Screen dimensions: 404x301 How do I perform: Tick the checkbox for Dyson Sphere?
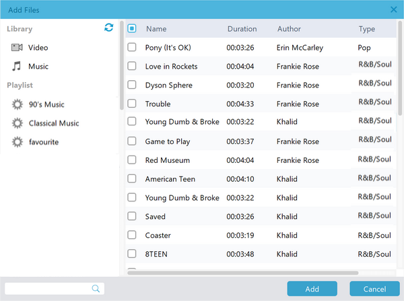tap(132, 86)
